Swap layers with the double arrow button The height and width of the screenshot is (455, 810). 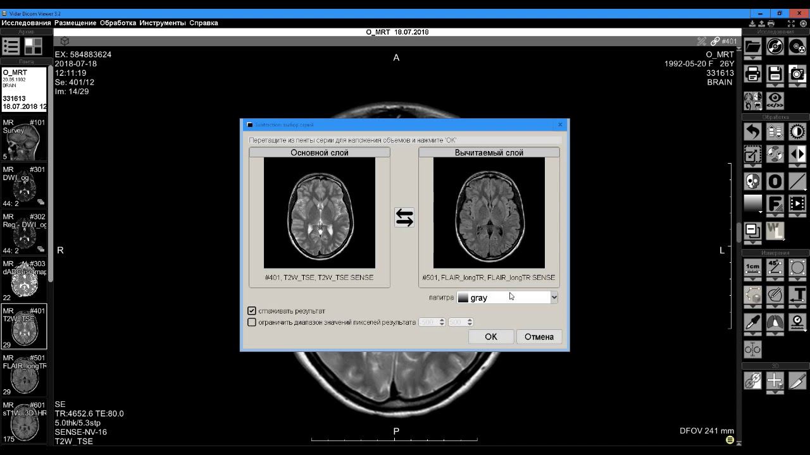(404, 217)
